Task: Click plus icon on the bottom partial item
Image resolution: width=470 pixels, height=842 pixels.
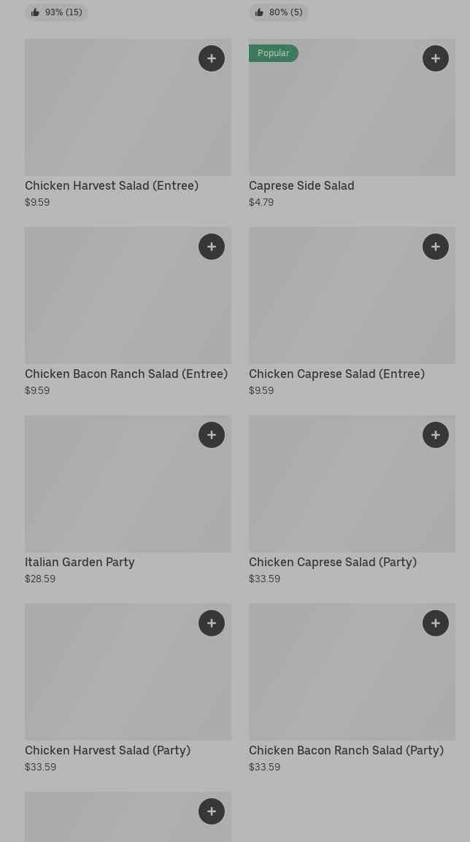Action: [x=212, y=811]
